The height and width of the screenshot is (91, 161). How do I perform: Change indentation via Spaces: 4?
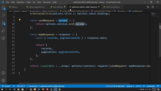click(130, 86)
